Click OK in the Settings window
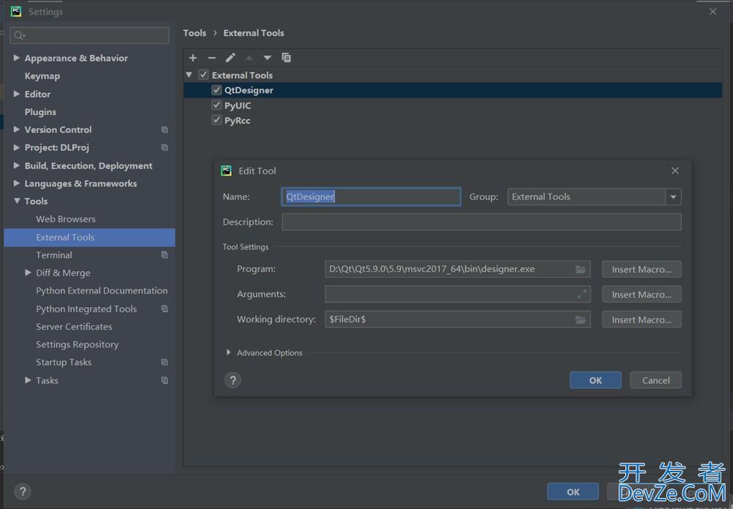 [573, 491]
